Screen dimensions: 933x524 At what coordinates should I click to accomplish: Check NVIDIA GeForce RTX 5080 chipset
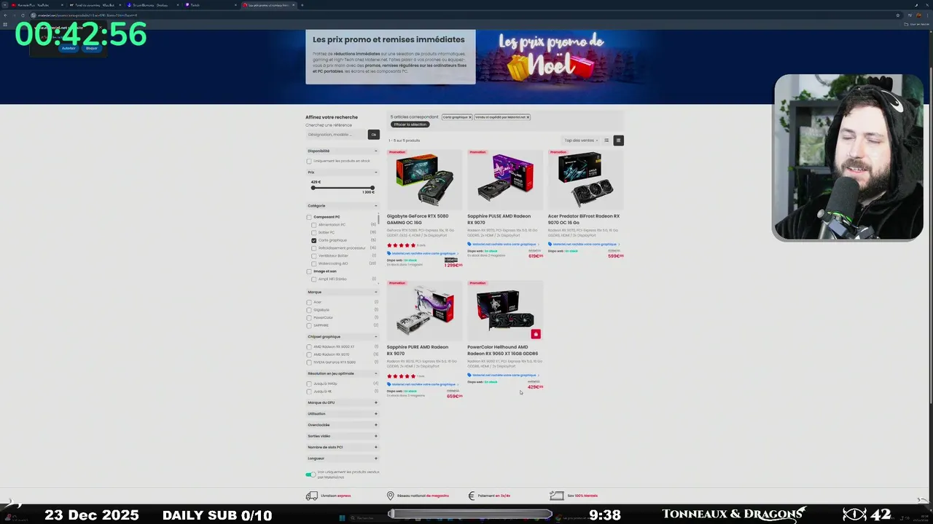coord(309,362)
